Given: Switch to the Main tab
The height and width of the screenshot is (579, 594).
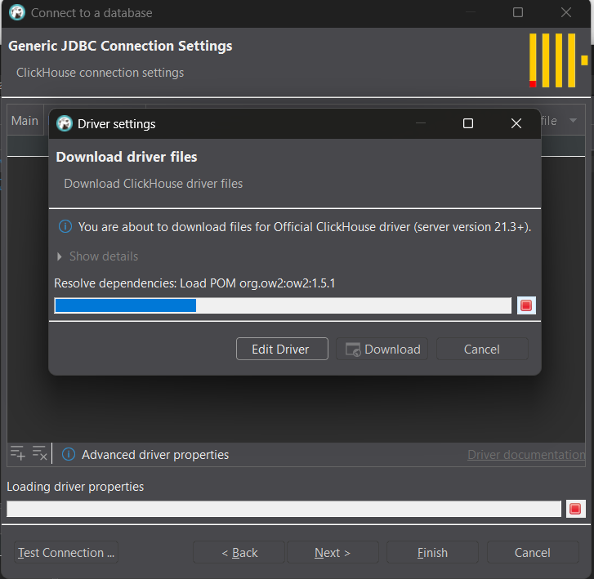Looking at the screenshot, I should (25, 121).
